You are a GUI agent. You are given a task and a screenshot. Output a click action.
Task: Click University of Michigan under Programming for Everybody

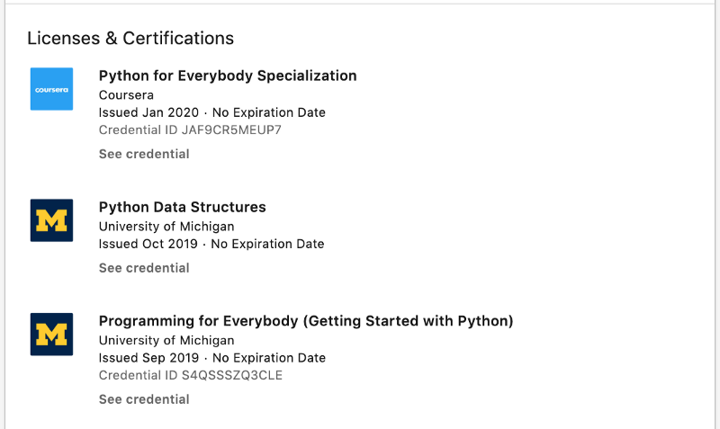pos(166,340)
